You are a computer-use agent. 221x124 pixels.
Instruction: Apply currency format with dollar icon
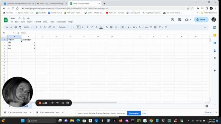[36, 27]
